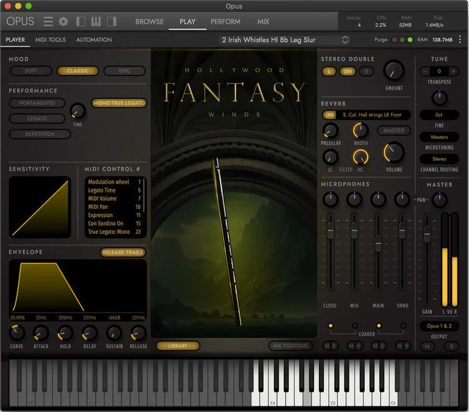Click the envelope Hold knob
Viewport: 469px width, 412px height.
[65, 333]
